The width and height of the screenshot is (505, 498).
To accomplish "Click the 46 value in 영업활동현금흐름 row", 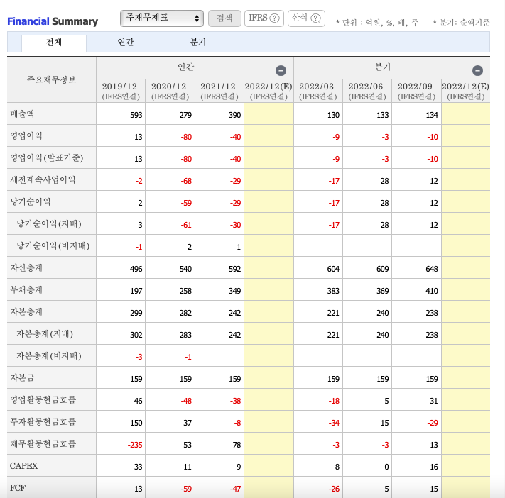I will [139, 401].
